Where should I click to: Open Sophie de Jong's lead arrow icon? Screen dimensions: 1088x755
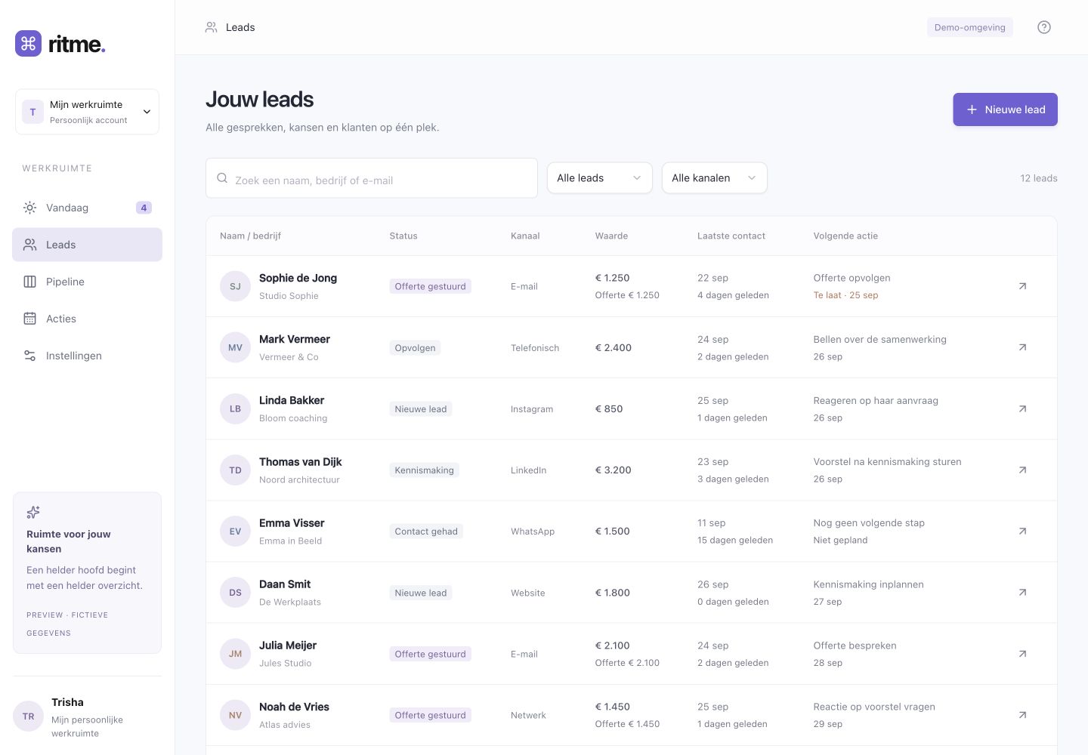point(1022,286)
